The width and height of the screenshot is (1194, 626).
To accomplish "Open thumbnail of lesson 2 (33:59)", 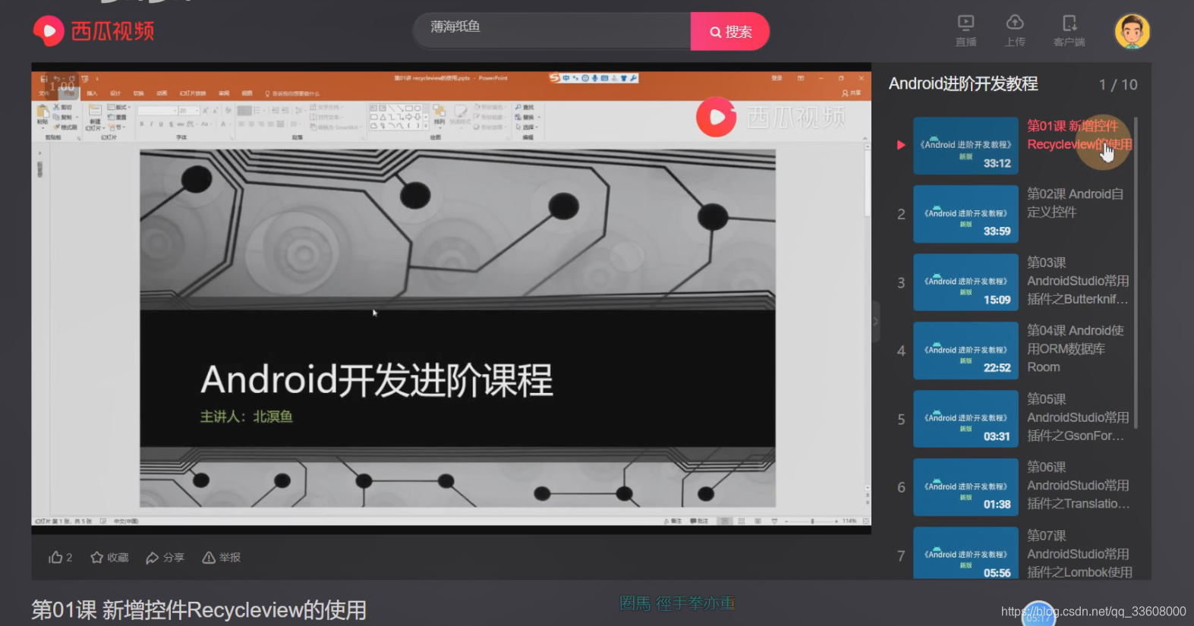I will (966, 214).
